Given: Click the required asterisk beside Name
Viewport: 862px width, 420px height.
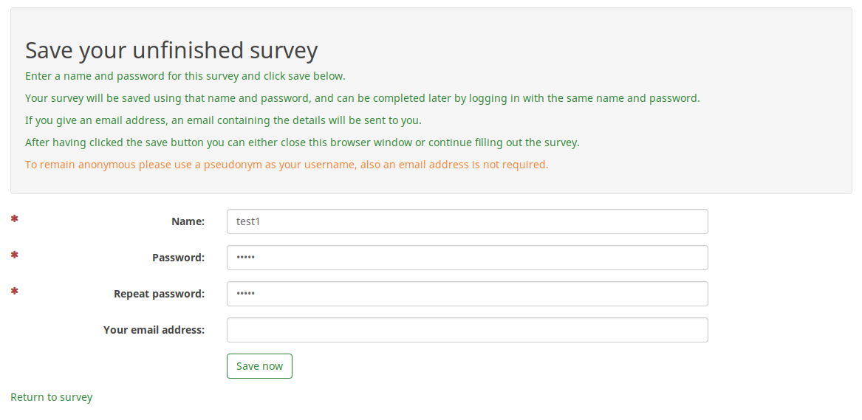Looking at the screenshot, I should tap(14, 219).
